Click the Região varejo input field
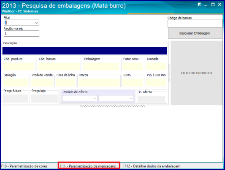This screenshot has width=225, height=170. click(22, 34)
